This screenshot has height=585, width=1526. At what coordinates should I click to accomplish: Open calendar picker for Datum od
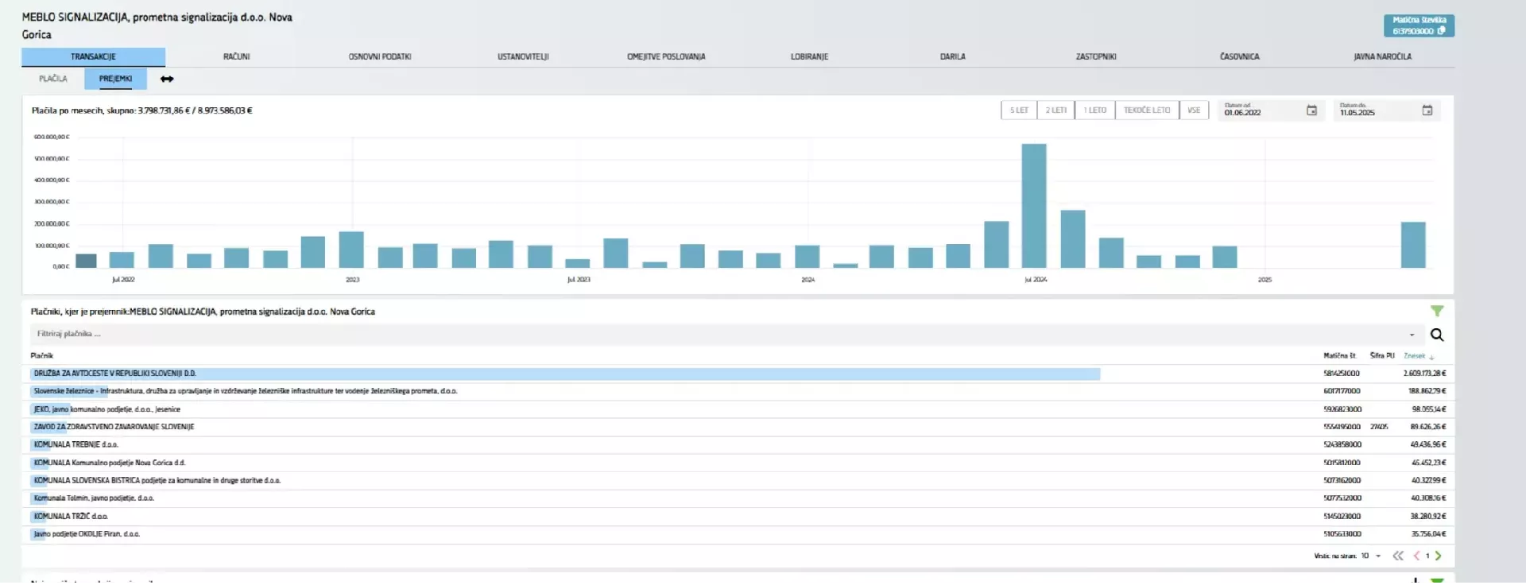1311,110
